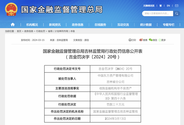Click header subtitle （吉金罚决字〔2024〕20号）
This screenshot has width=184, height=125.
pos(93,57)
